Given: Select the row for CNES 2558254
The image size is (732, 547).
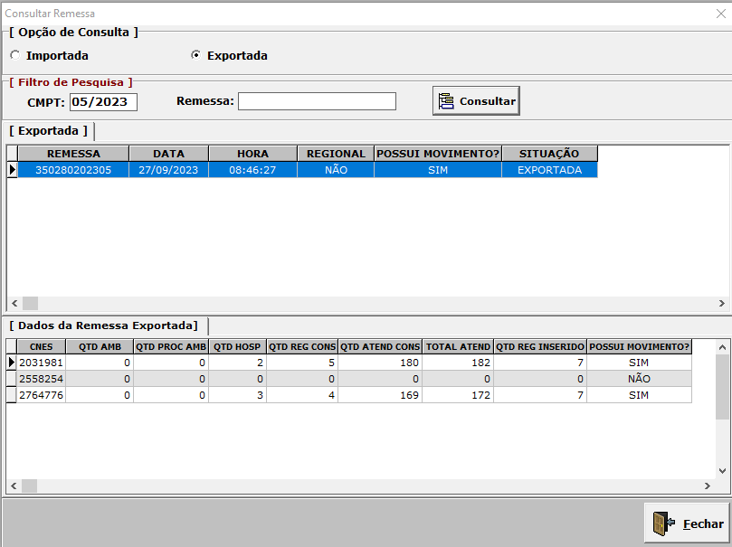Looking at the screenshot, I should click(40, 379).
